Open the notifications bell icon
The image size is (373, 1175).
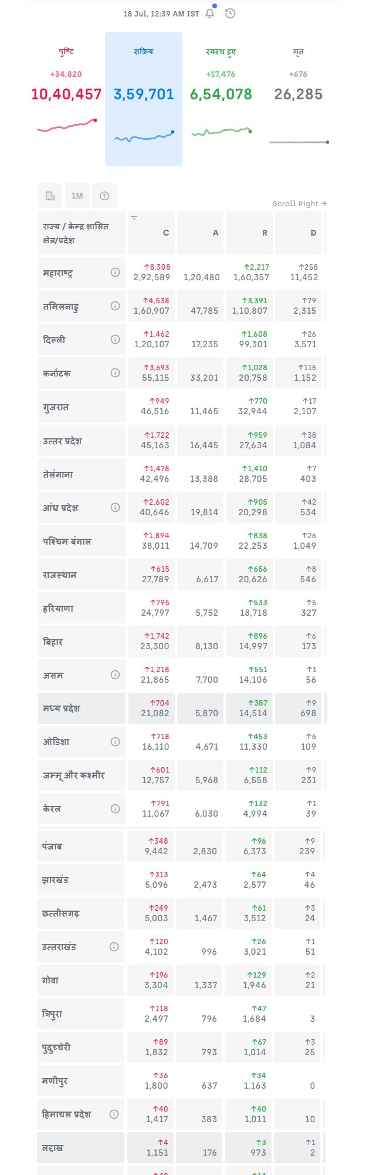tap(210, 13)
